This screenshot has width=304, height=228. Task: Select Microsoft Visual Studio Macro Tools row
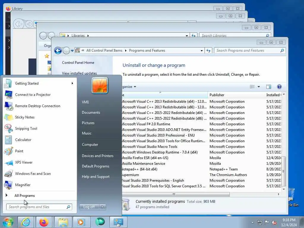pyautogui.click(x=202, y=147)
